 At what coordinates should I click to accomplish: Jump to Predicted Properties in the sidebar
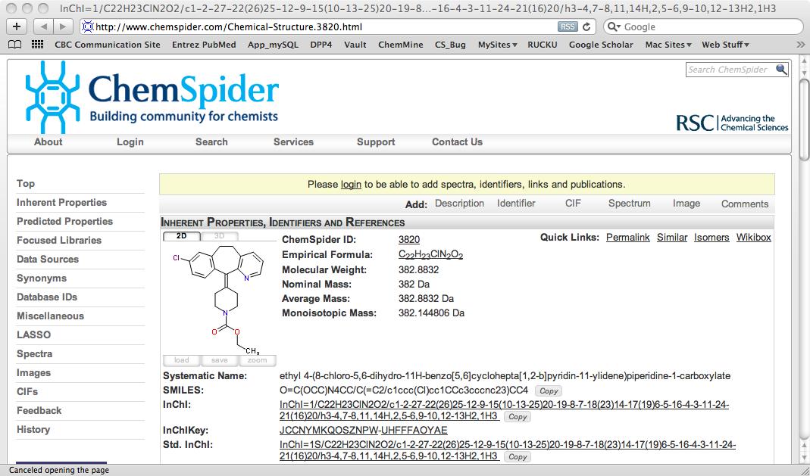(64, 221)
